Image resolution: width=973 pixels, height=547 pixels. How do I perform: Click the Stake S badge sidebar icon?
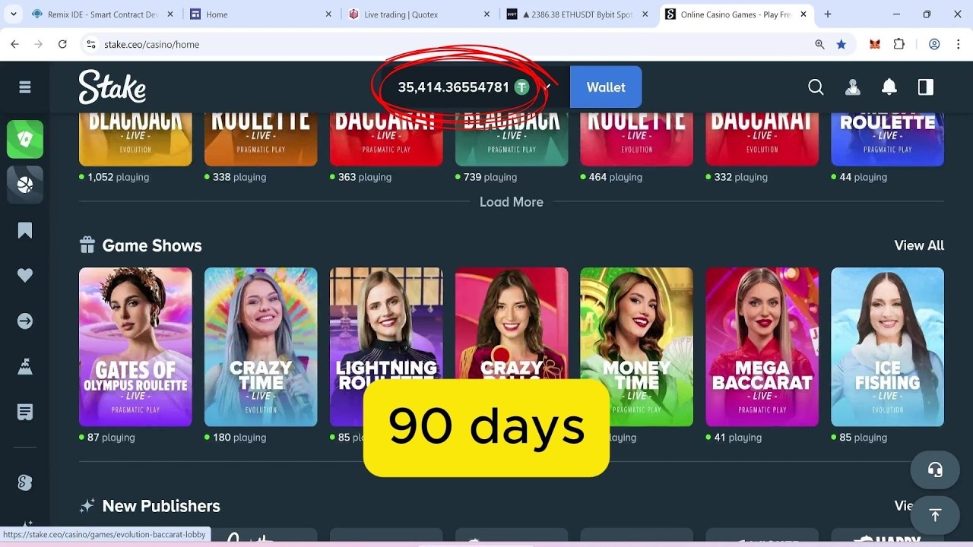click(x=25, y=482)
